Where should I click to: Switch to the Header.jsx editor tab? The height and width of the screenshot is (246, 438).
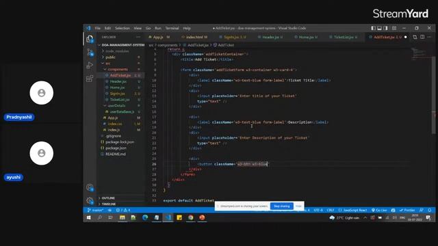coord(270,37)
